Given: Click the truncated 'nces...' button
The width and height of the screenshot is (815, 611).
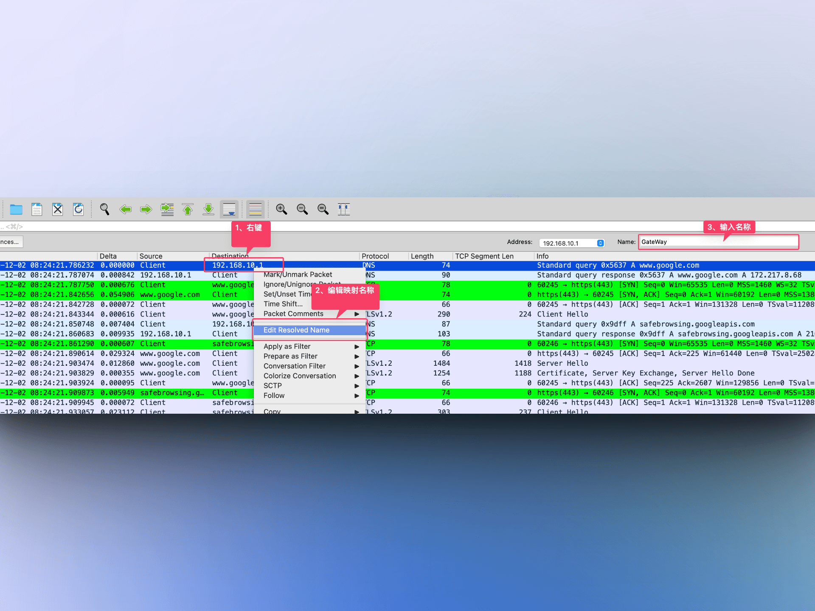Looking at the screenshot, I should (x=11, y=242).
